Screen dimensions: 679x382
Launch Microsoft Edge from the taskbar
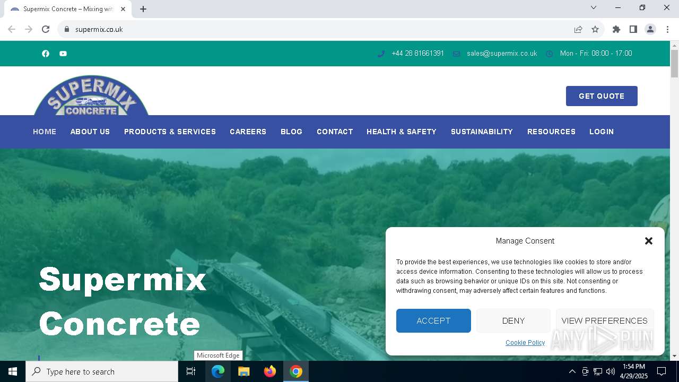[x=218, y=371]
